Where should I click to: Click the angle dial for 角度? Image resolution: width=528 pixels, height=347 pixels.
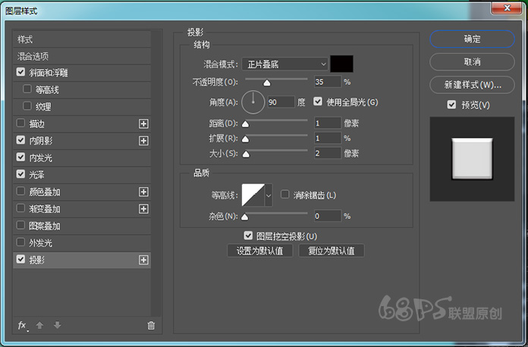point(253,102)
